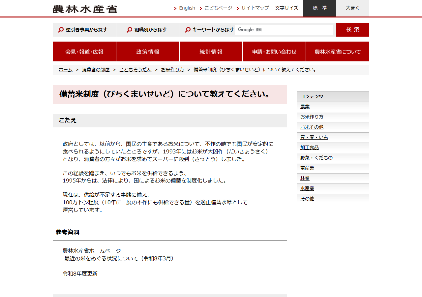Viewport: 422px width, 297px height.
Task: Click magnifier icon beside キーワードから探す
Action: [188, 30]
